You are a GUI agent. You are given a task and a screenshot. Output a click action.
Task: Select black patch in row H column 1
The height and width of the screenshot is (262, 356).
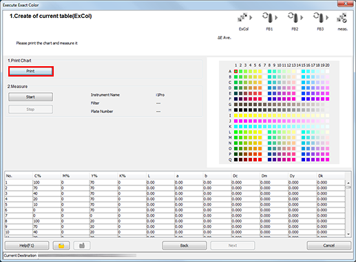235,110
